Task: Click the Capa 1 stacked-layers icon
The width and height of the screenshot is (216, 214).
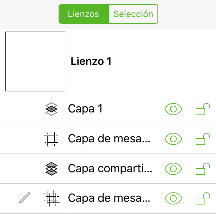Action: 51,109
